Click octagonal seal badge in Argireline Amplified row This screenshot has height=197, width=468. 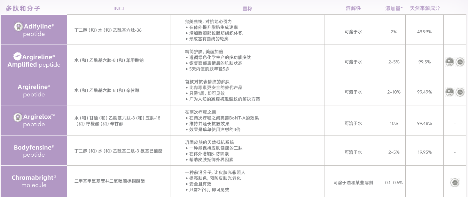click(x=460, y=62)
